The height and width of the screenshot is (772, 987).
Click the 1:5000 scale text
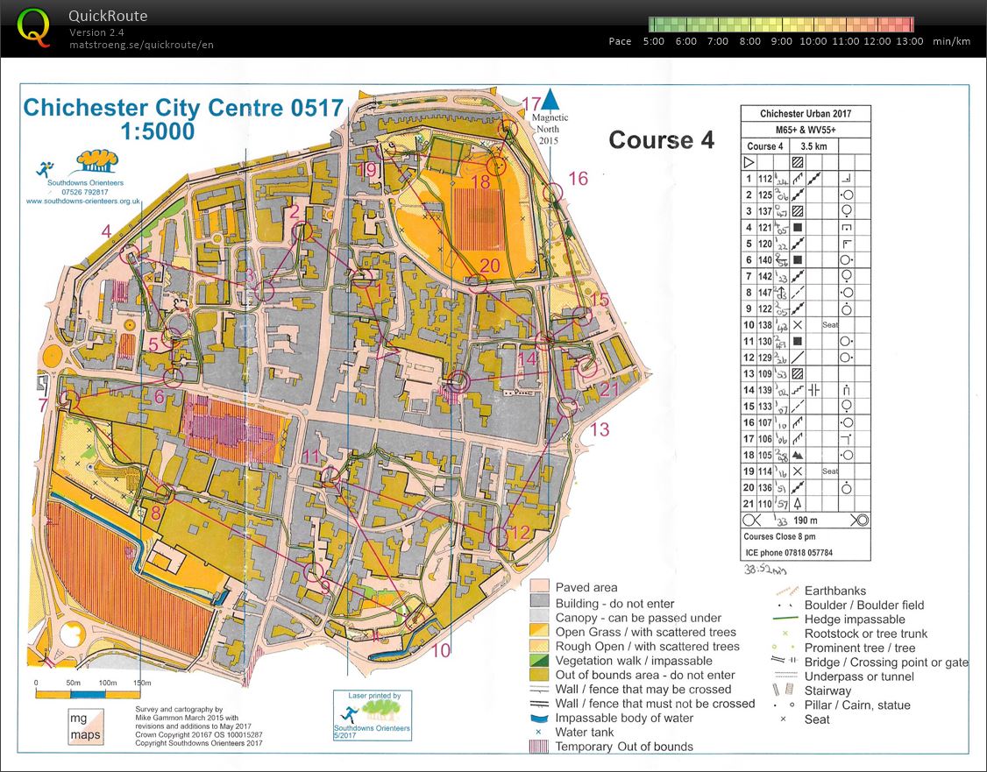pyautogui.click(x=158, y=131)
